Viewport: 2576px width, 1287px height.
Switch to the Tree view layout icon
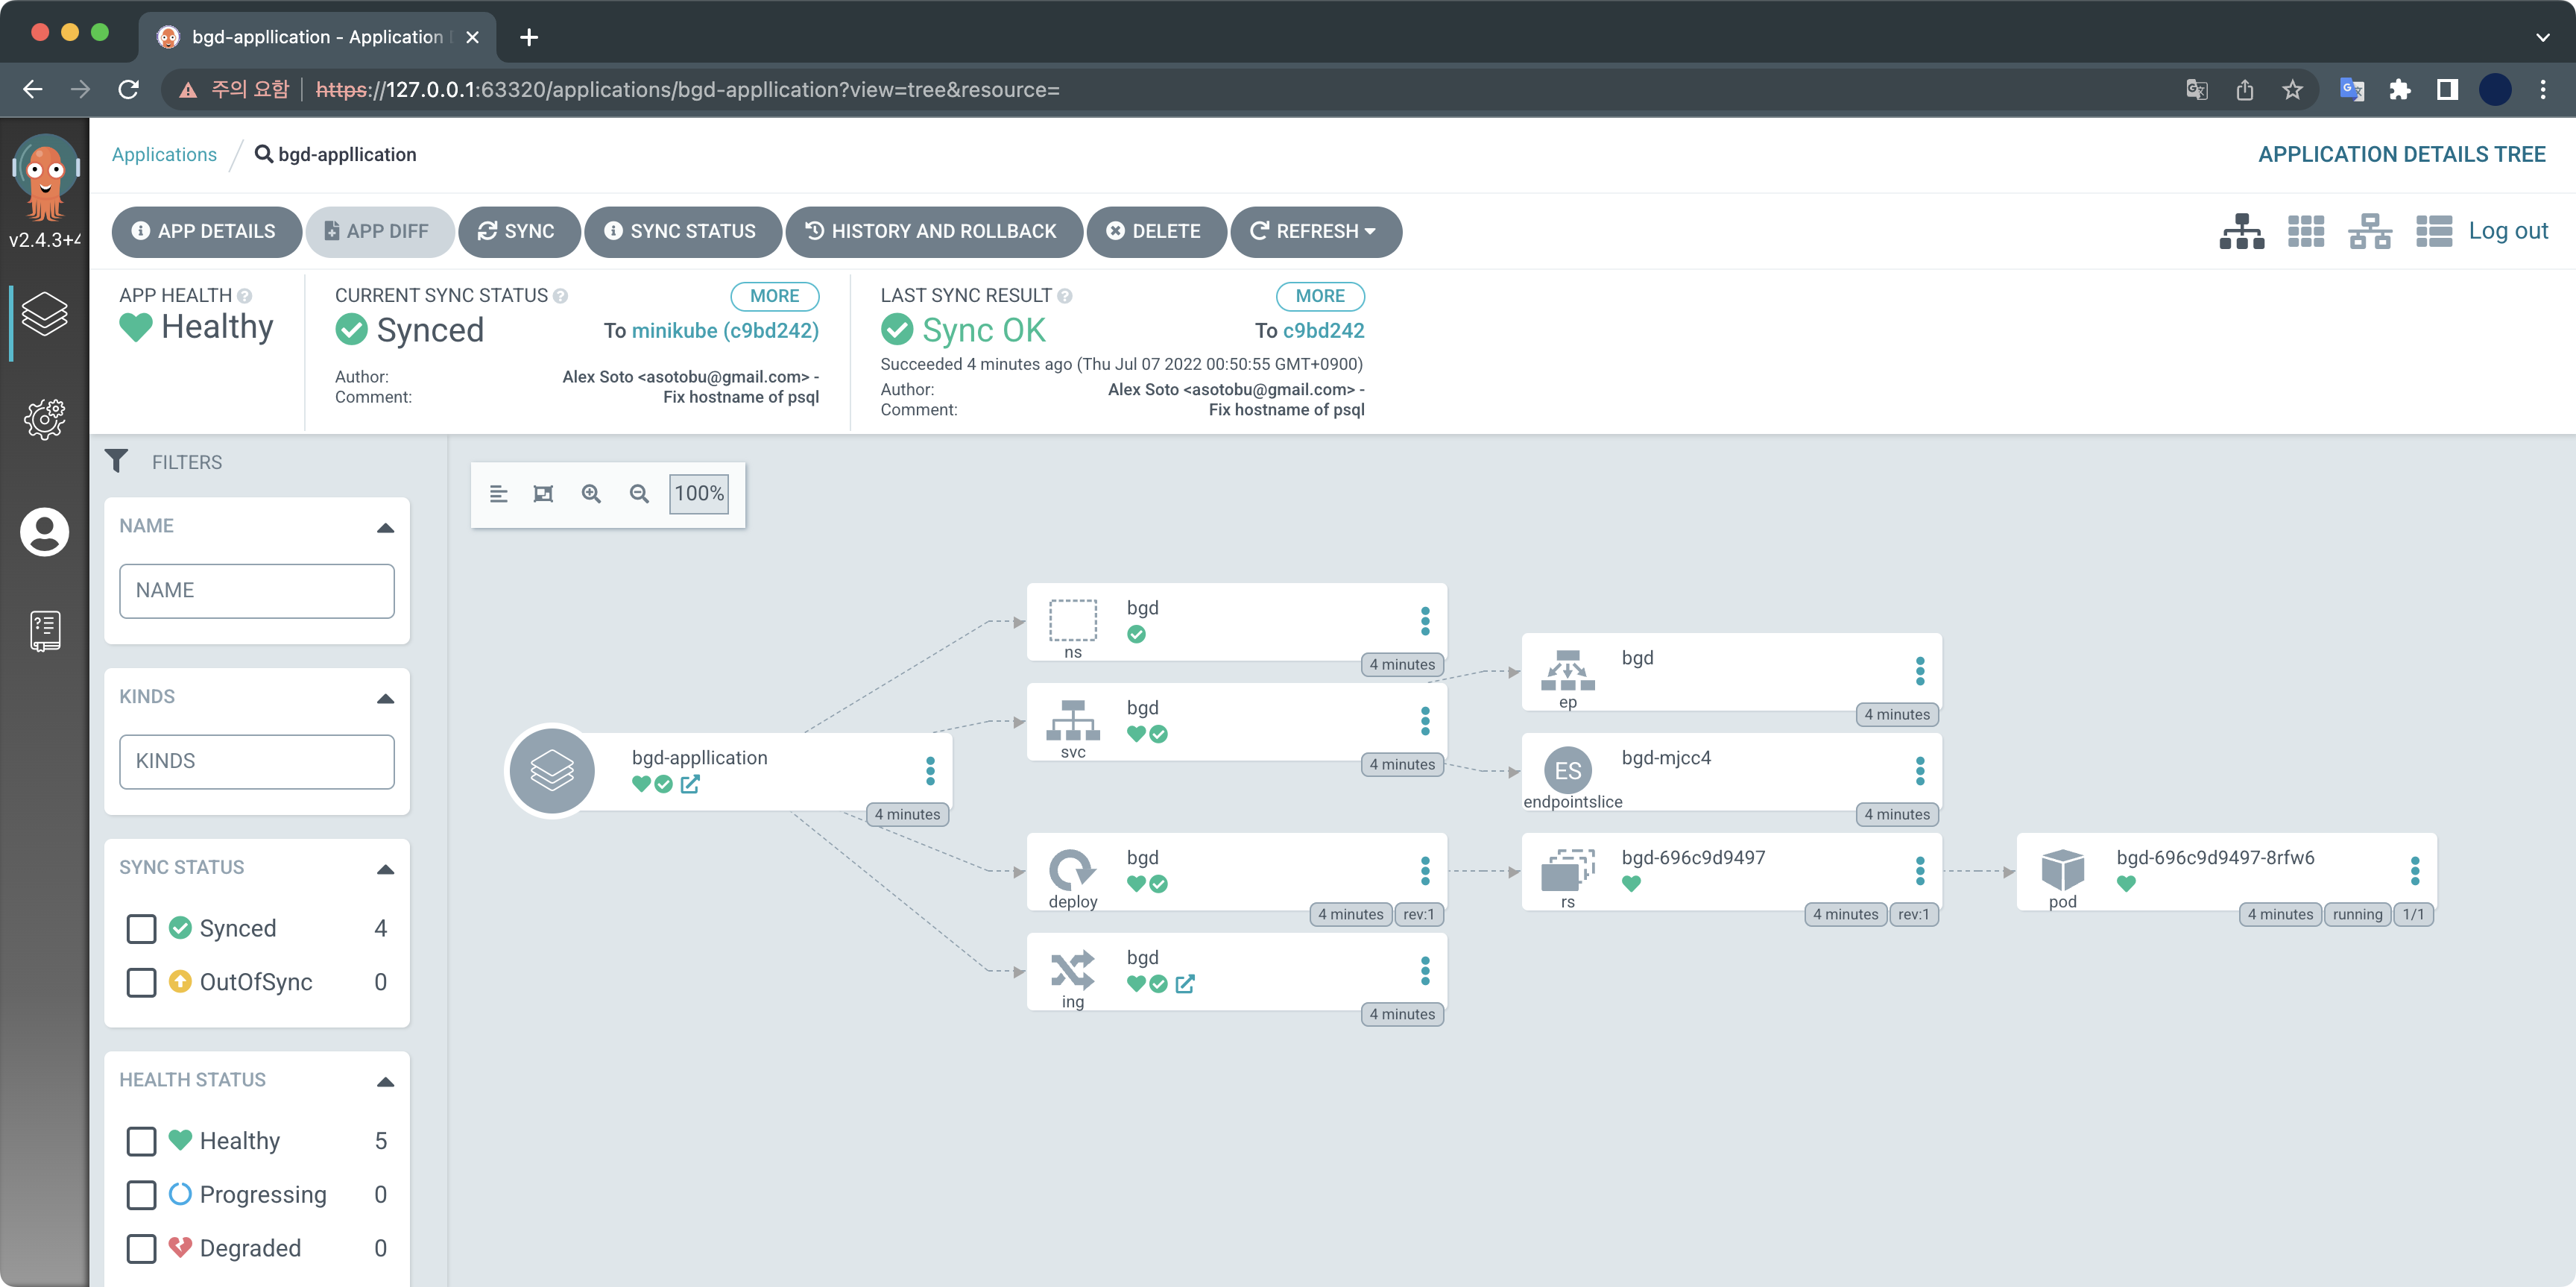2241,231
